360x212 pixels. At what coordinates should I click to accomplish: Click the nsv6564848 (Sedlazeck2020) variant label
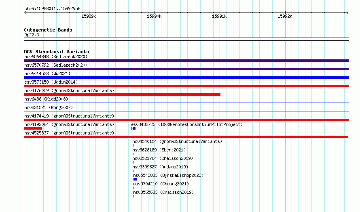pyautogui.click(x=56, y=57)
